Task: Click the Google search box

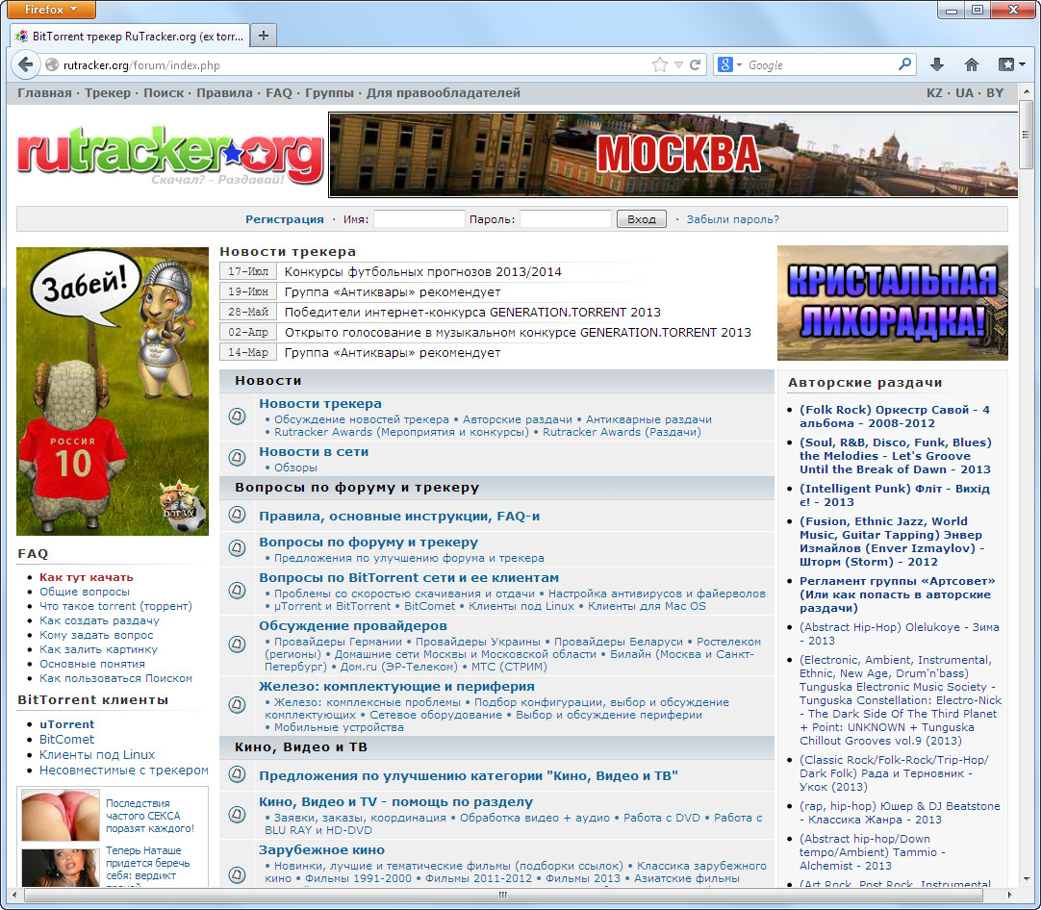Action: click(821, 64)
